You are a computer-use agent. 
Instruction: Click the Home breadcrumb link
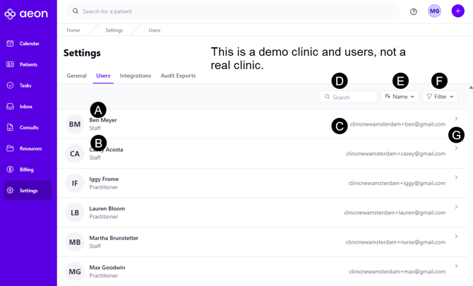[73, 30]
